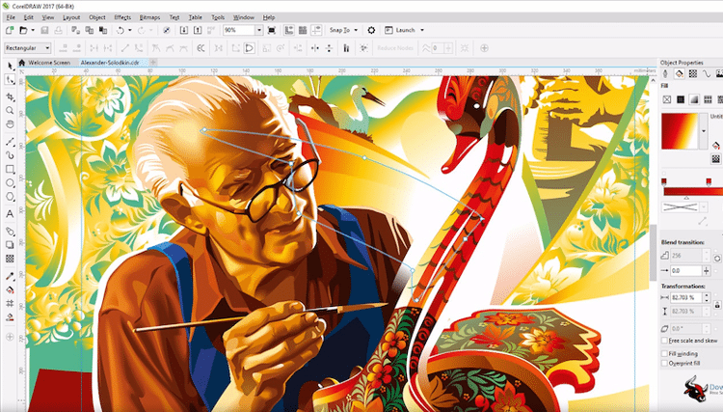723x412 pixels.
Task: Choose the Rectangle tool
Action: pyautogui.click(x=11, y=169)
